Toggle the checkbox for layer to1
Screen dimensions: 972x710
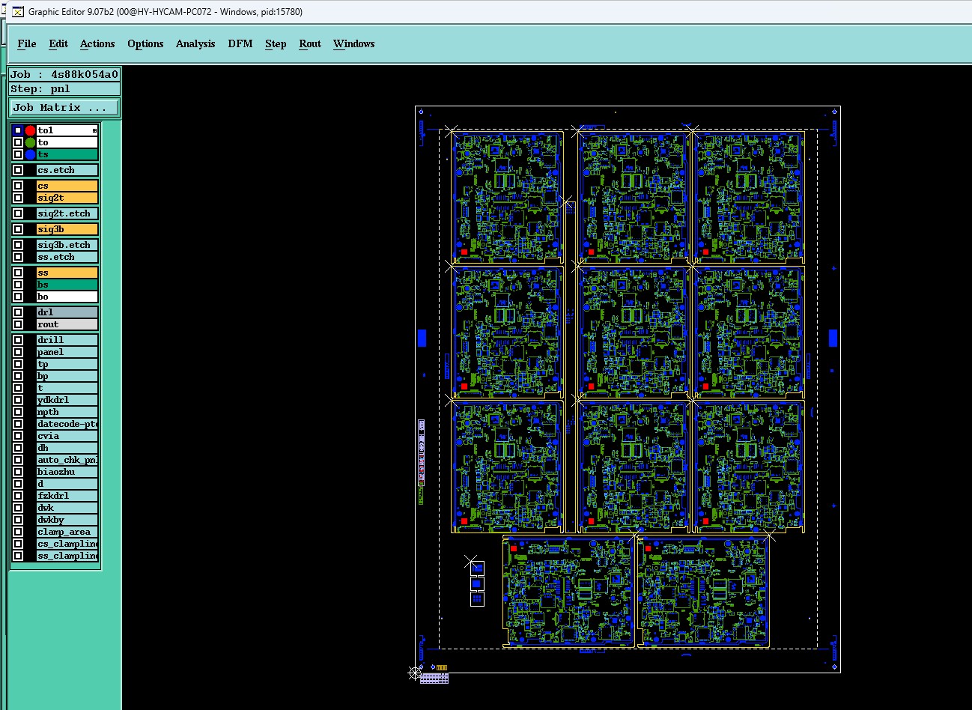pyautogui.click(x=18, y=130)
